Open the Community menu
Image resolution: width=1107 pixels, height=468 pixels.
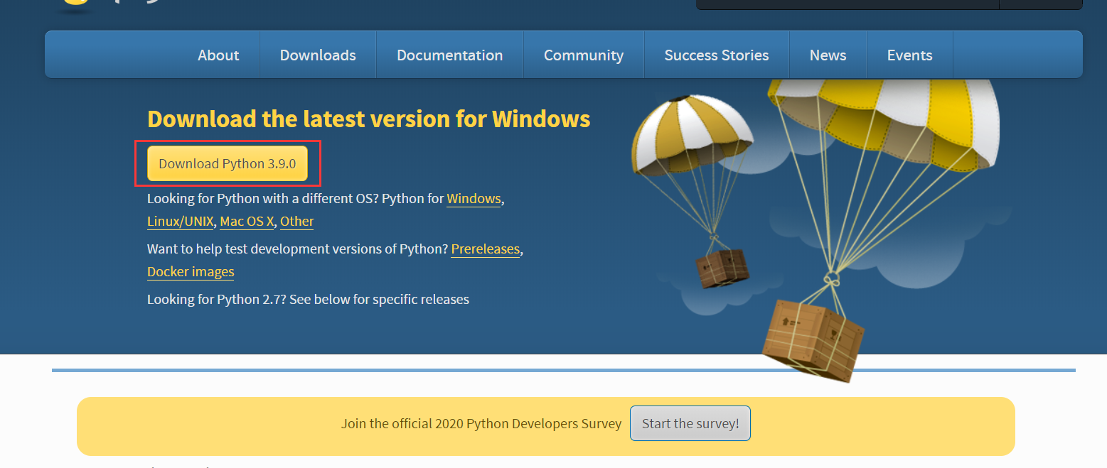click(584, 55)
